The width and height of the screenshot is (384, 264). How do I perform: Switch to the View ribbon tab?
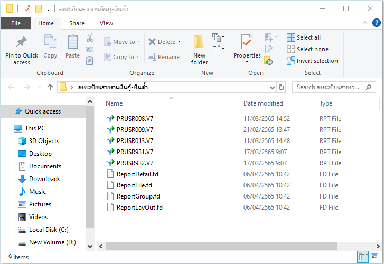106,23
